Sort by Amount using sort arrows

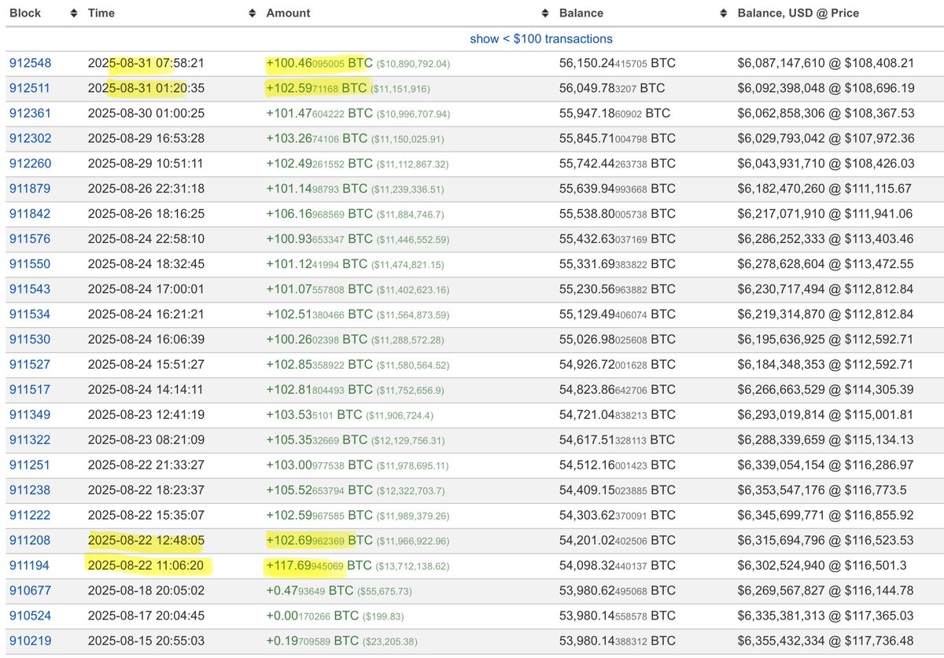(545, 13)
